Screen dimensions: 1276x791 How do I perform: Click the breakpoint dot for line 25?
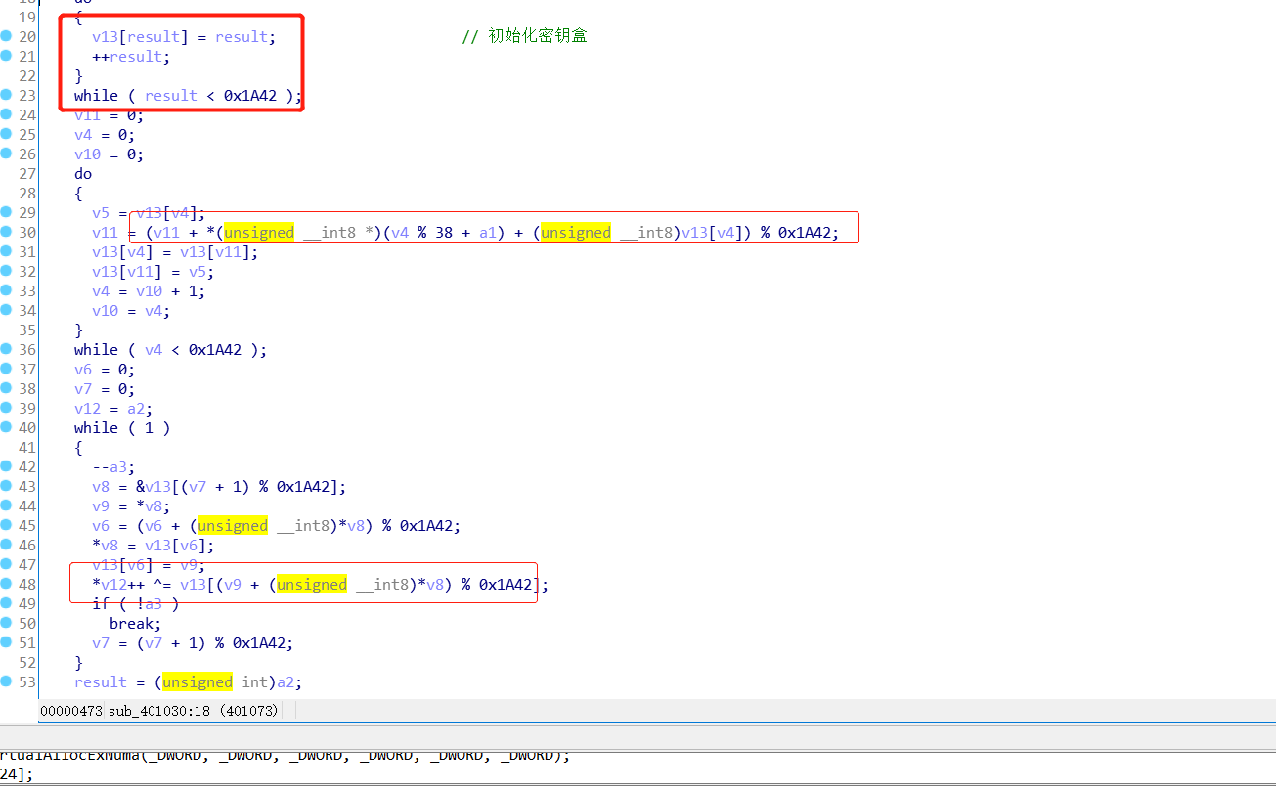tap(6, 134)
